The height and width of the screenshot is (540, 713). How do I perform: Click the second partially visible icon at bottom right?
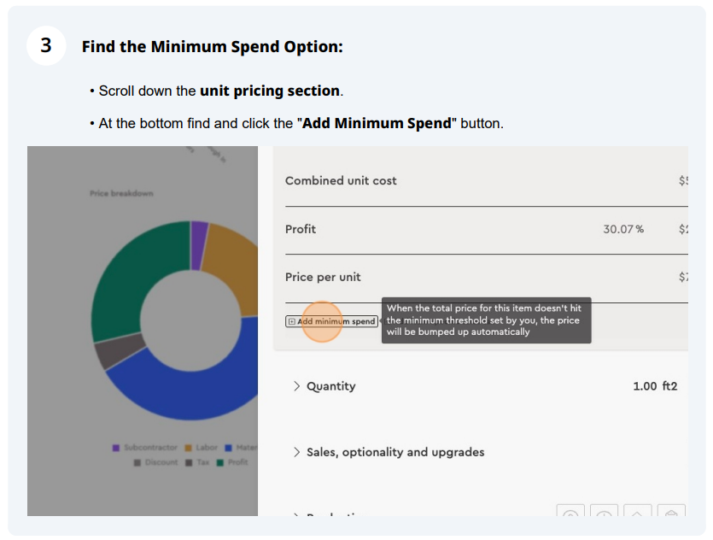[x=604, y=514]
